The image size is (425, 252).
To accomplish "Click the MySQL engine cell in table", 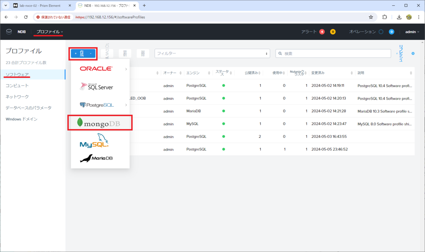I will [193, 124].
